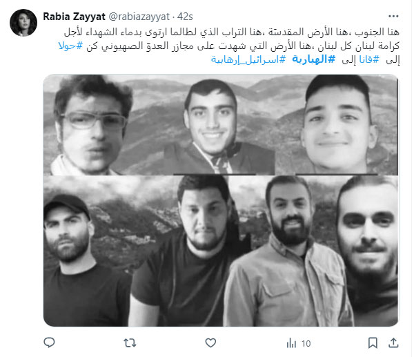Open Rabia Zayyat's profile avatar picture

(23, 23)
